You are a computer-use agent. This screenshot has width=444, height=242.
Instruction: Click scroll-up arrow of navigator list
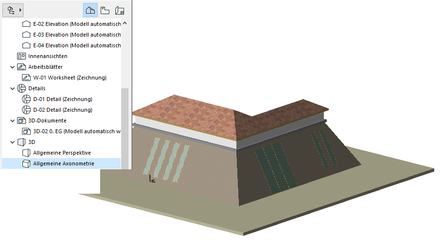tap(125, 23)
